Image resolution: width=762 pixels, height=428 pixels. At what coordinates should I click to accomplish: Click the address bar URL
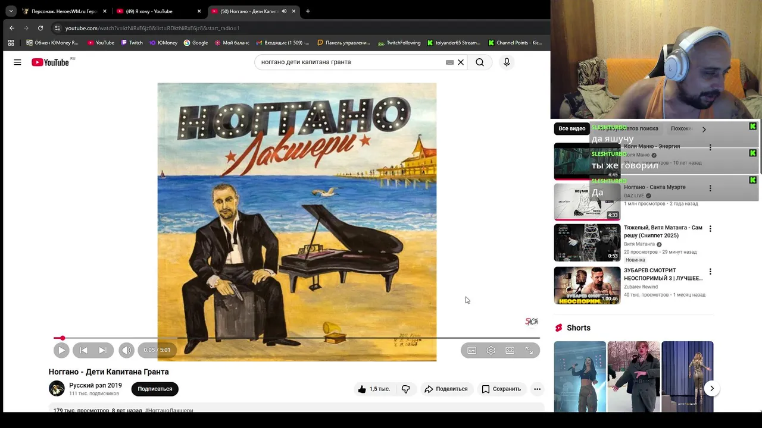(152, 28)
